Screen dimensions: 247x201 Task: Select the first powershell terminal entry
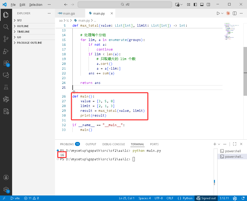(x=232, y=151)
